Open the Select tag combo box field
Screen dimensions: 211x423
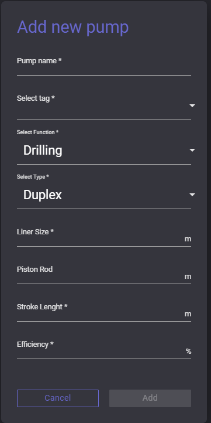point(104,106)
